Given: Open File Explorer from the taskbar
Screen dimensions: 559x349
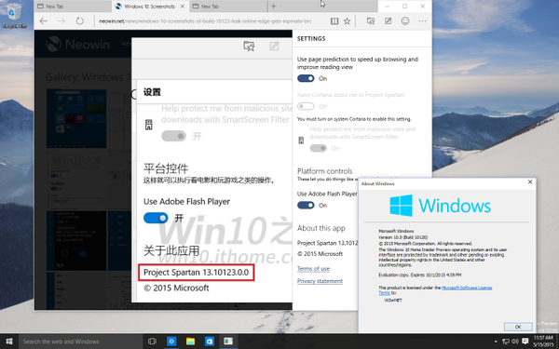Looking at the screenshot, I should point(190,342).
